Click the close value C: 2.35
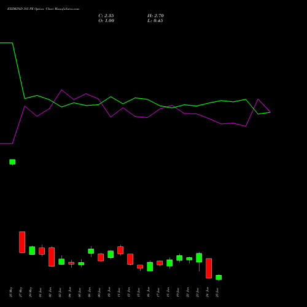Screen dimensions: 307x307 pyautogui.click(x=106, y=16)
